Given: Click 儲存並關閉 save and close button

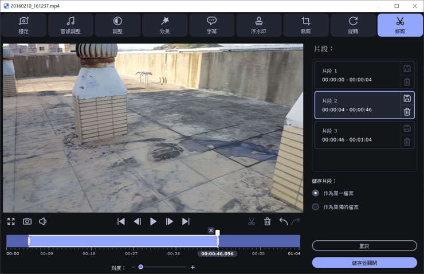Looking at the screenshot, I should pos(364,263).
